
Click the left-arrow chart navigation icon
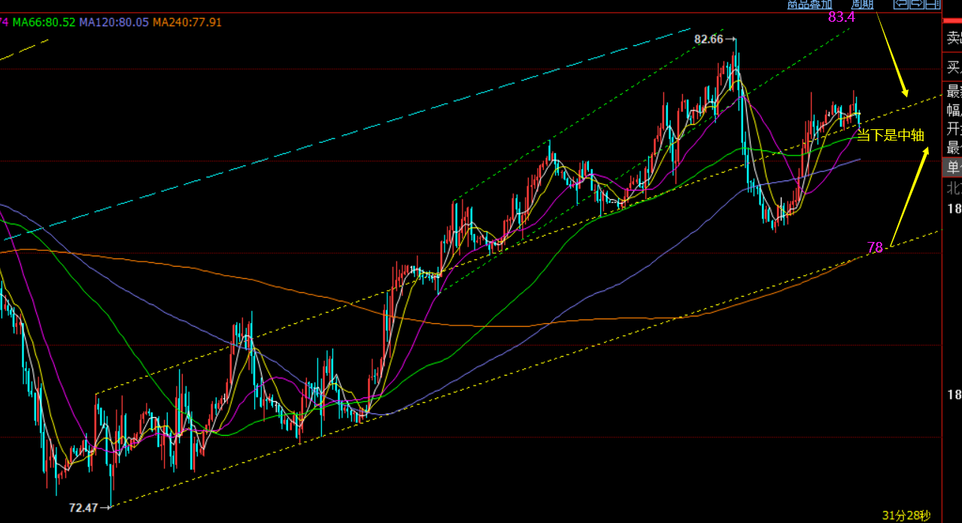pyautogui.click(x=900, y=5)
